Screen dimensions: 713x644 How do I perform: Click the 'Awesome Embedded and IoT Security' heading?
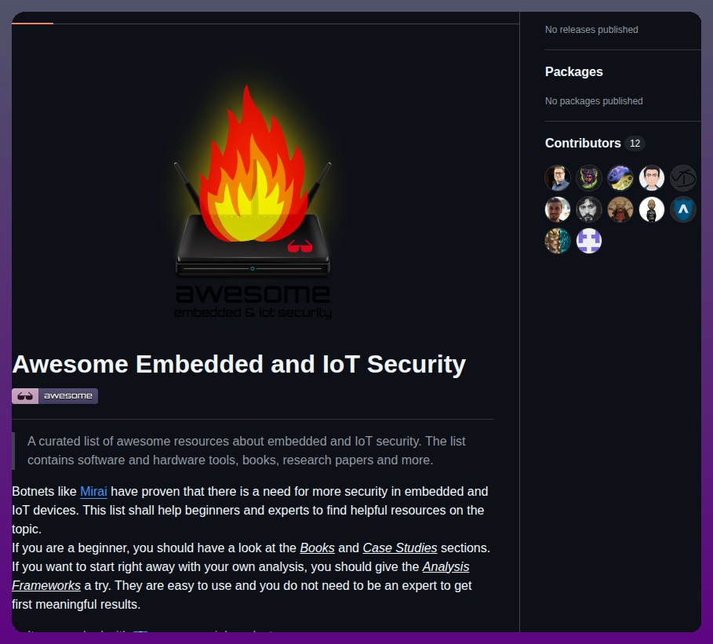coord(239,364)
